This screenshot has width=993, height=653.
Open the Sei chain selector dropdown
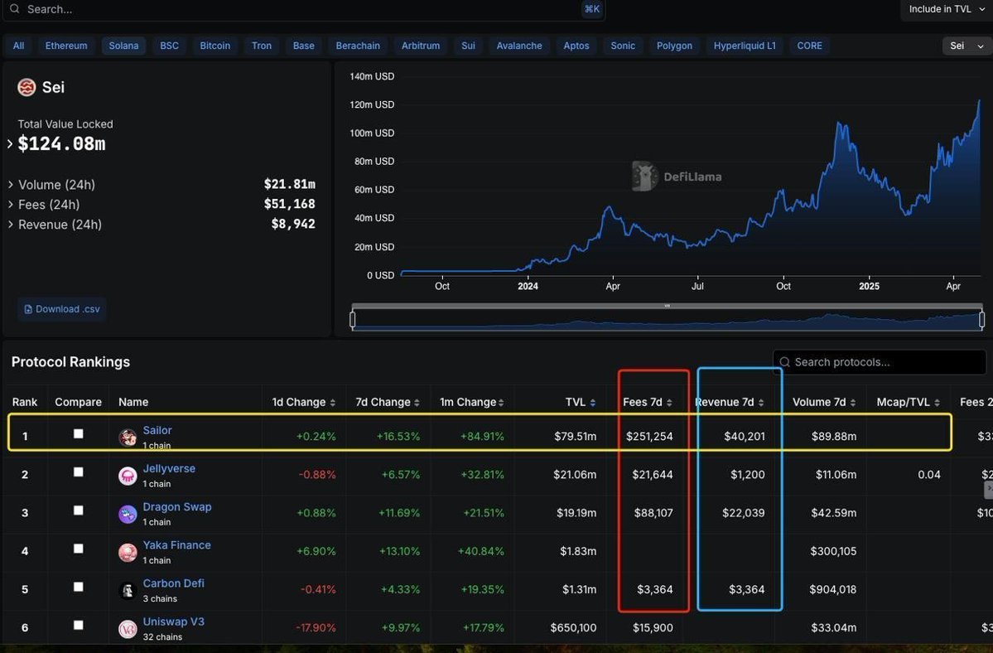pyautogui.click(x=967, y=46)
